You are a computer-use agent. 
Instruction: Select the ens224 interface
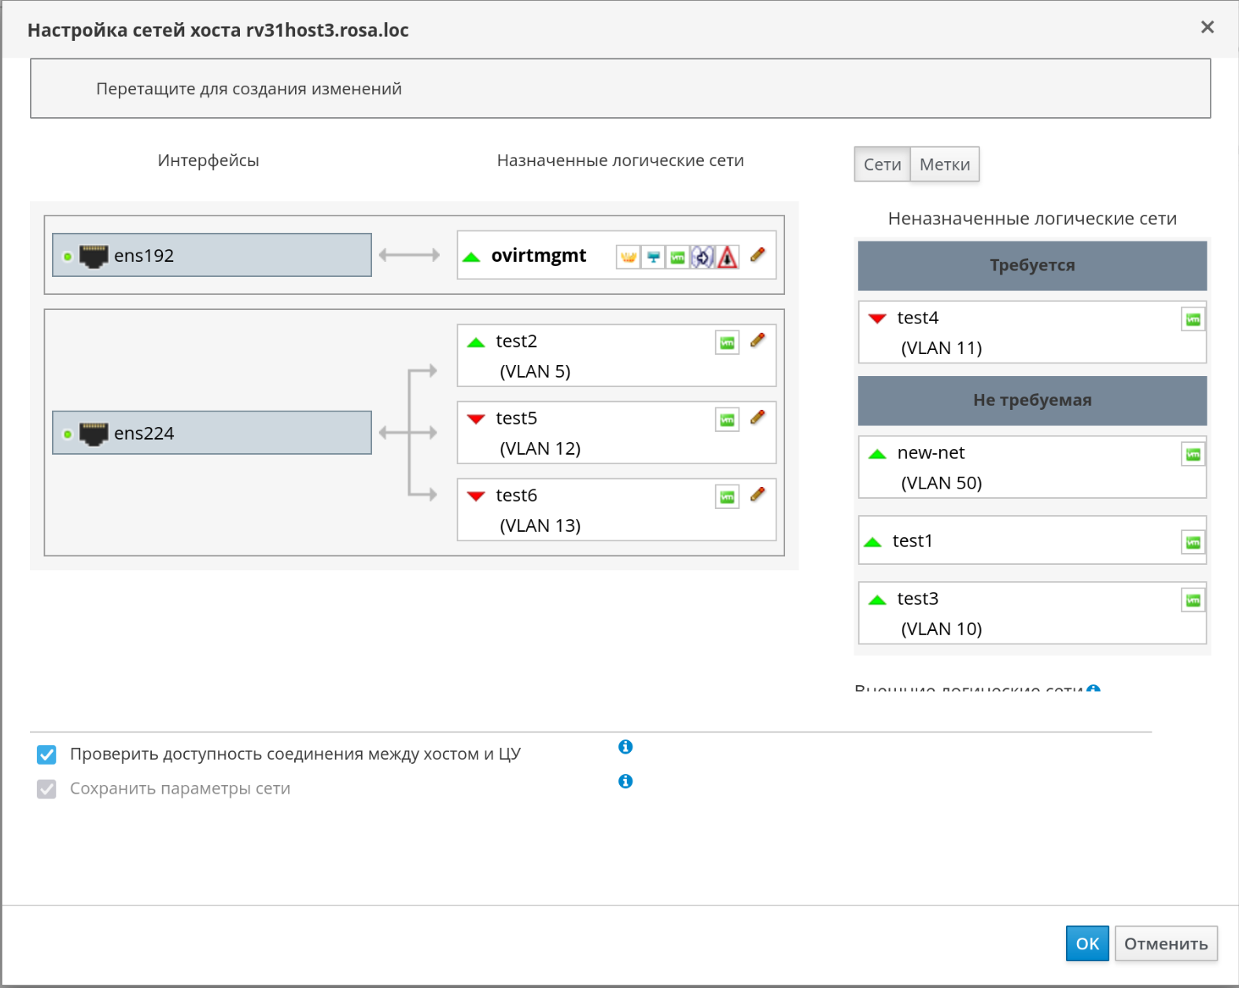tap(212, 433)
